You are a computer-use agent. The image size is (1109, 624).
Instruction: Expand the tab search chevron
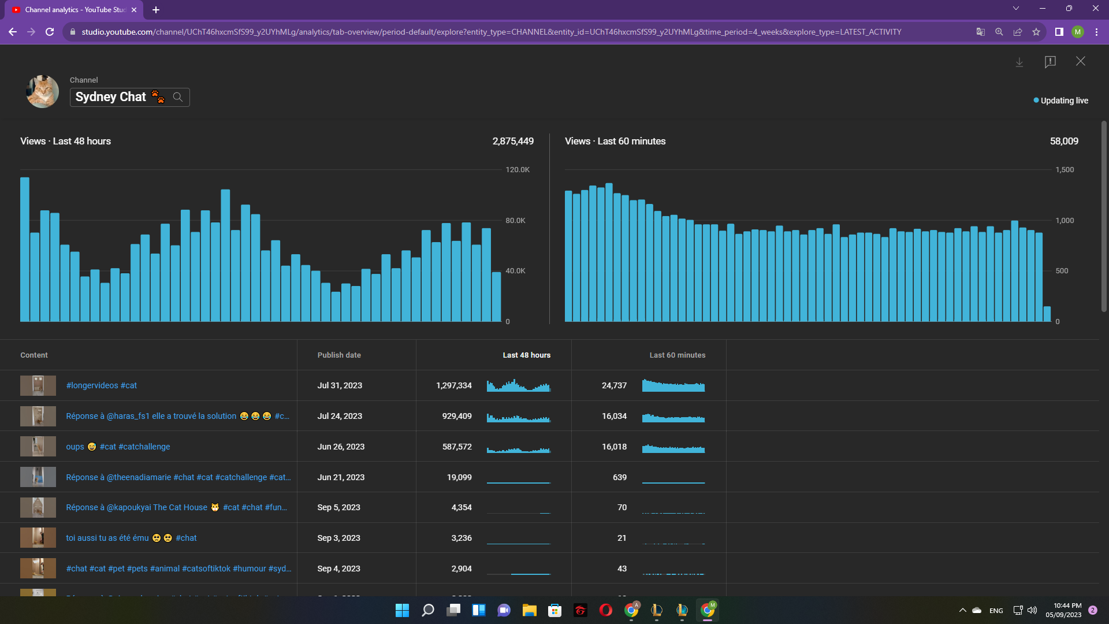1015,9
